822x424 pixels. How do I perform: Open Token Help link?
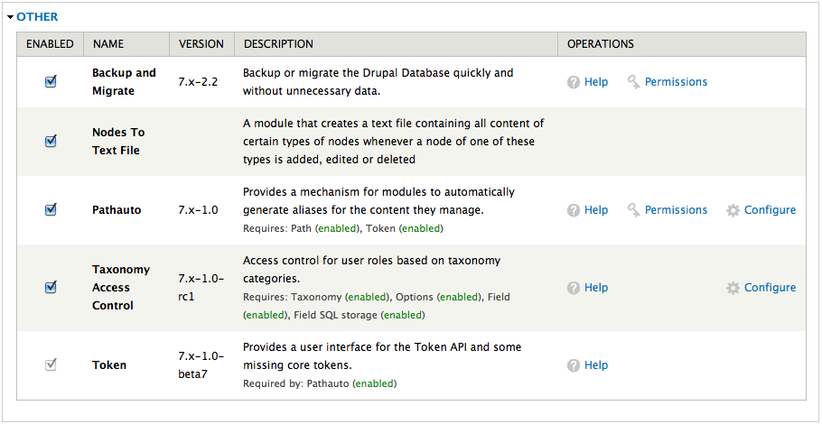point(596,365)
